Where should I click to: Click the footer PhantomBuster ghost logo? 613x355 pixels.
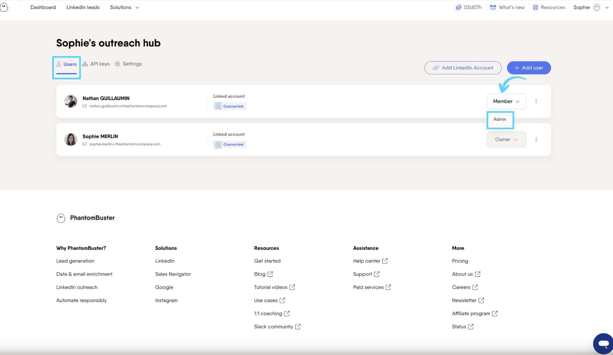61,218
